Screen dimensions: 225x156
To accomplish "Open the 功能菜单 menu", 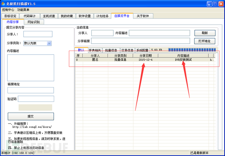I will point(23,10).
